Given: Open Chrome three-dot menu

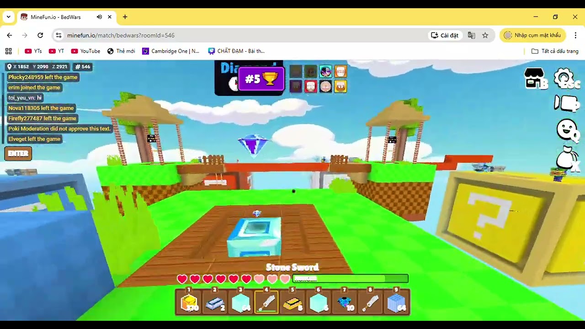Looking at the screenshot, I should 575,35.
